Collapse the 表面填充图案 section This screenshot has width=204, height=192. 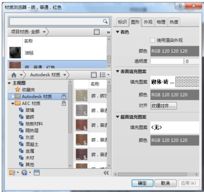(117, 71)
